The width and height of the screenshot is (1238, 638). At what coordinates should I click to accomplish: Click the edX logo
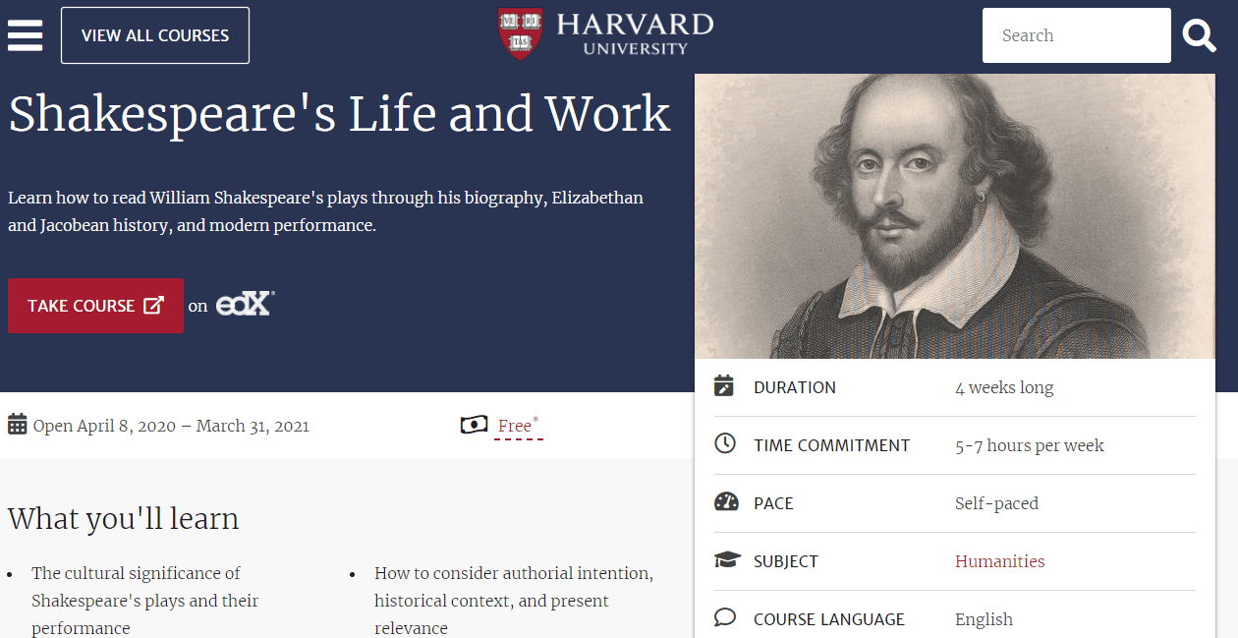coord(245,304)
